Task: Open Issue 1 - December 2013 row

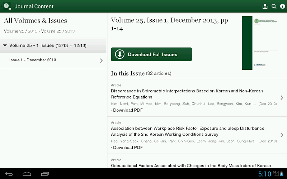Action: coord(53,61)
